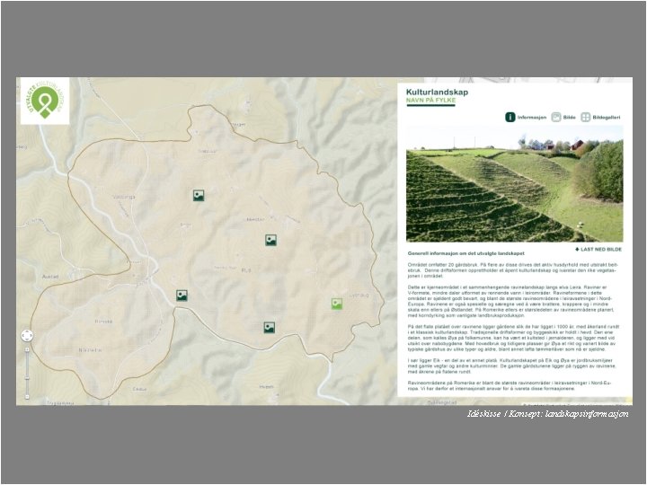Open the Utvalgte Kulturlandskap logo
The height and width of the screenshot is (485, 647).
(45, 101)
